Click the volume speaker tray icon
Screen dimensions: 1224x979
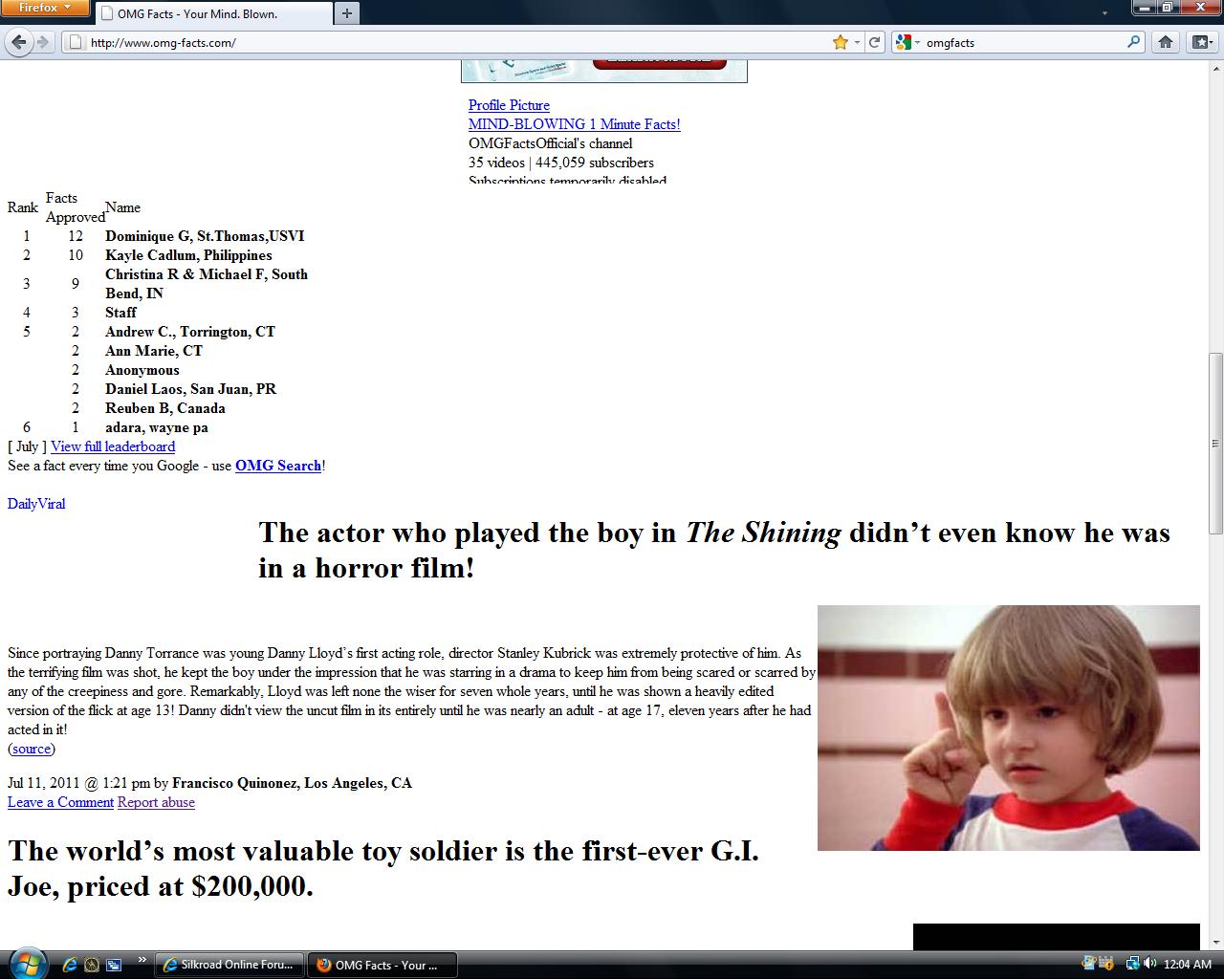click(x=1150, y=964)
